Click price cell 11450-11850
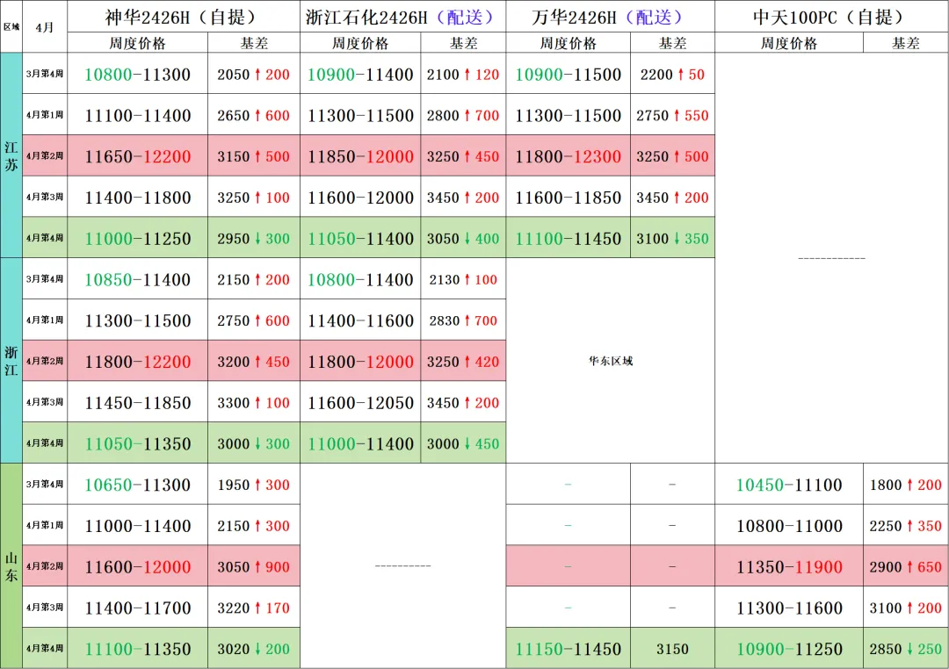Image resolution: width=949 pixels, height=669 pixels. (x=137, y=402)
